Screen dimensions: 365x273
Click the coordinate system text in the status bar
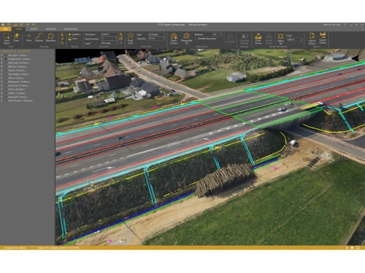tap(58, 248)
